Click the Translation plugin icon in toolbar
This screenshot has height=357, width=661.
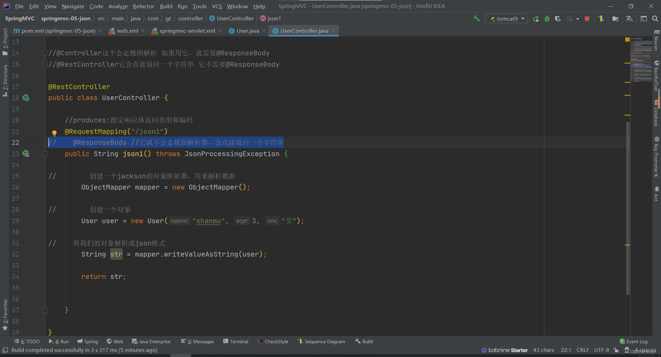629,19
